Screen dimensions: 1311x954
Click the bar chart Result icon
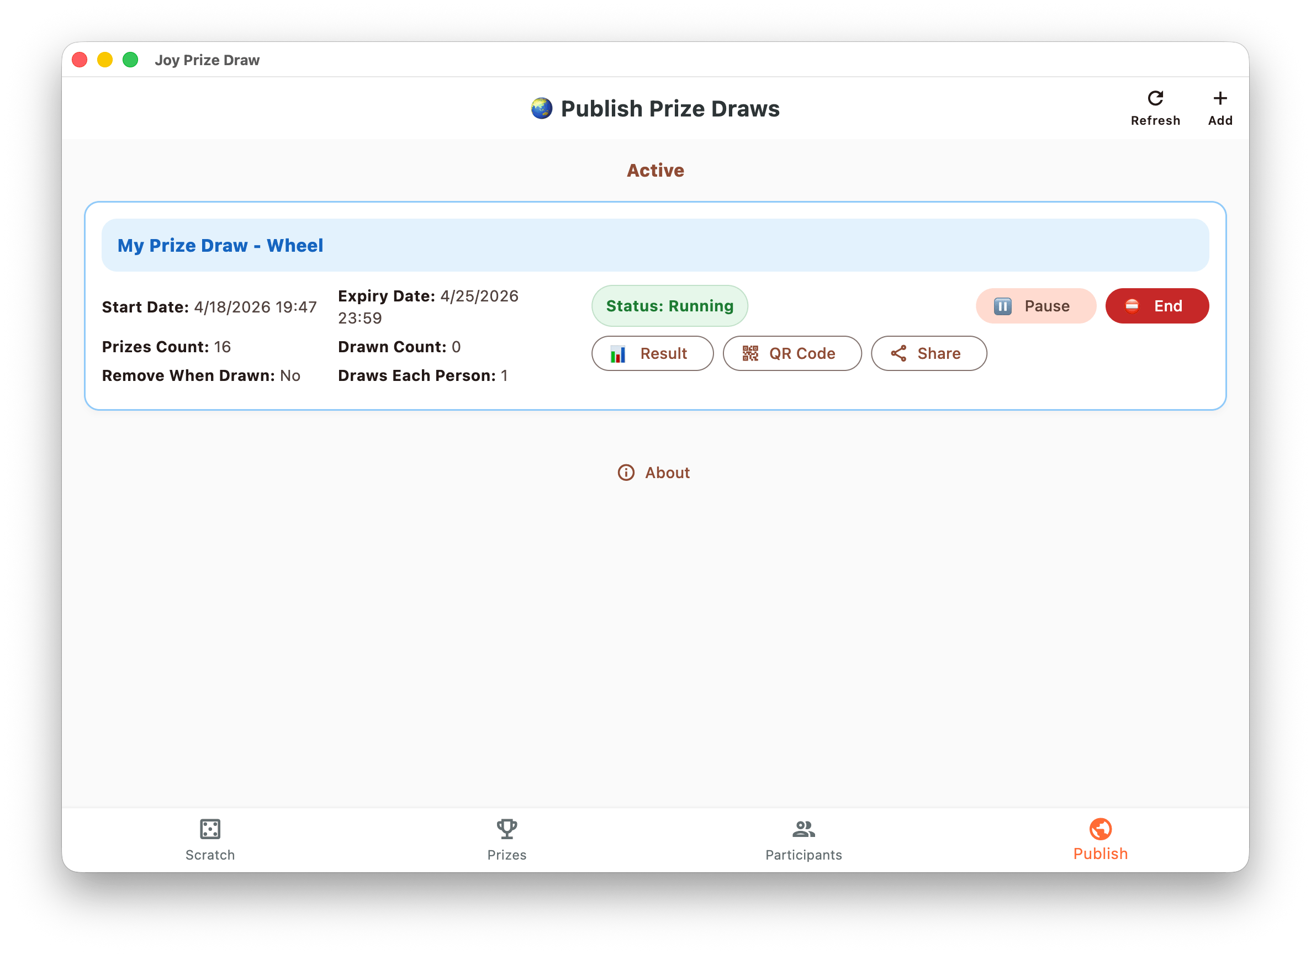point(618,354)
